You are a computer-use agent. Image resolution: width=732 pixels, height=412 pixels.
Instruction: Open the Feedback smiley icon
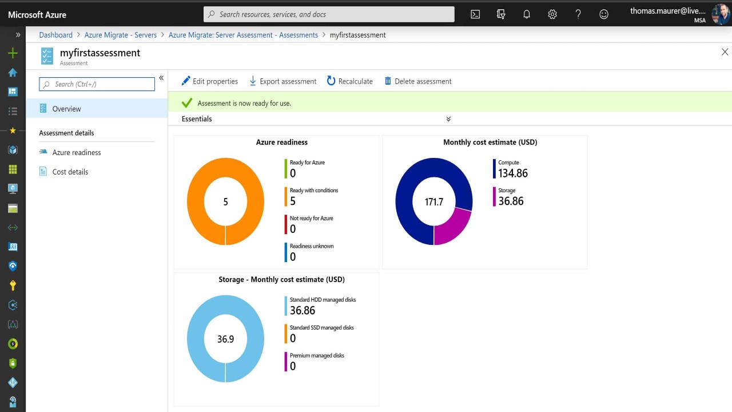coord(604,14)
